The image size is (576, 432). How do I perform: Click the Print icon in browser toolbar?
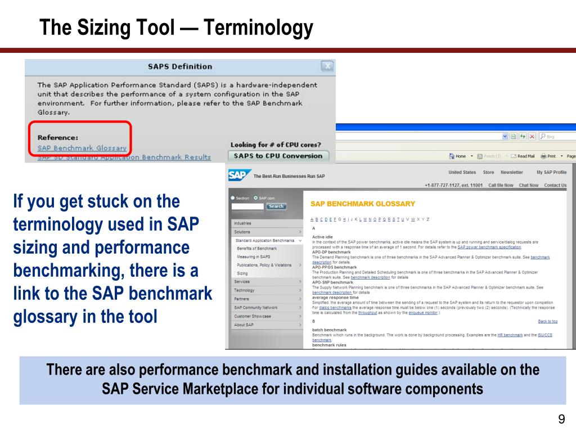[543, 156]
